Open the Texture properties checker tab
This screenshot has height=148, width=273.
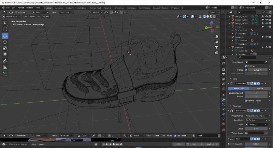224,130
